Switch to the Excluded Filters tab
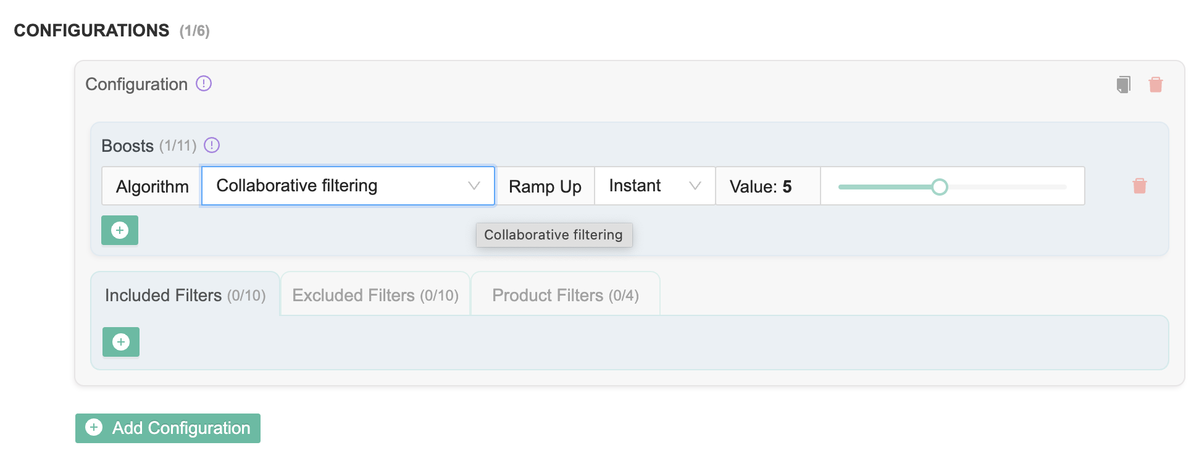The height and width of the screenshot is (474, 1199). pyautogui.click(x=375, y=295)
